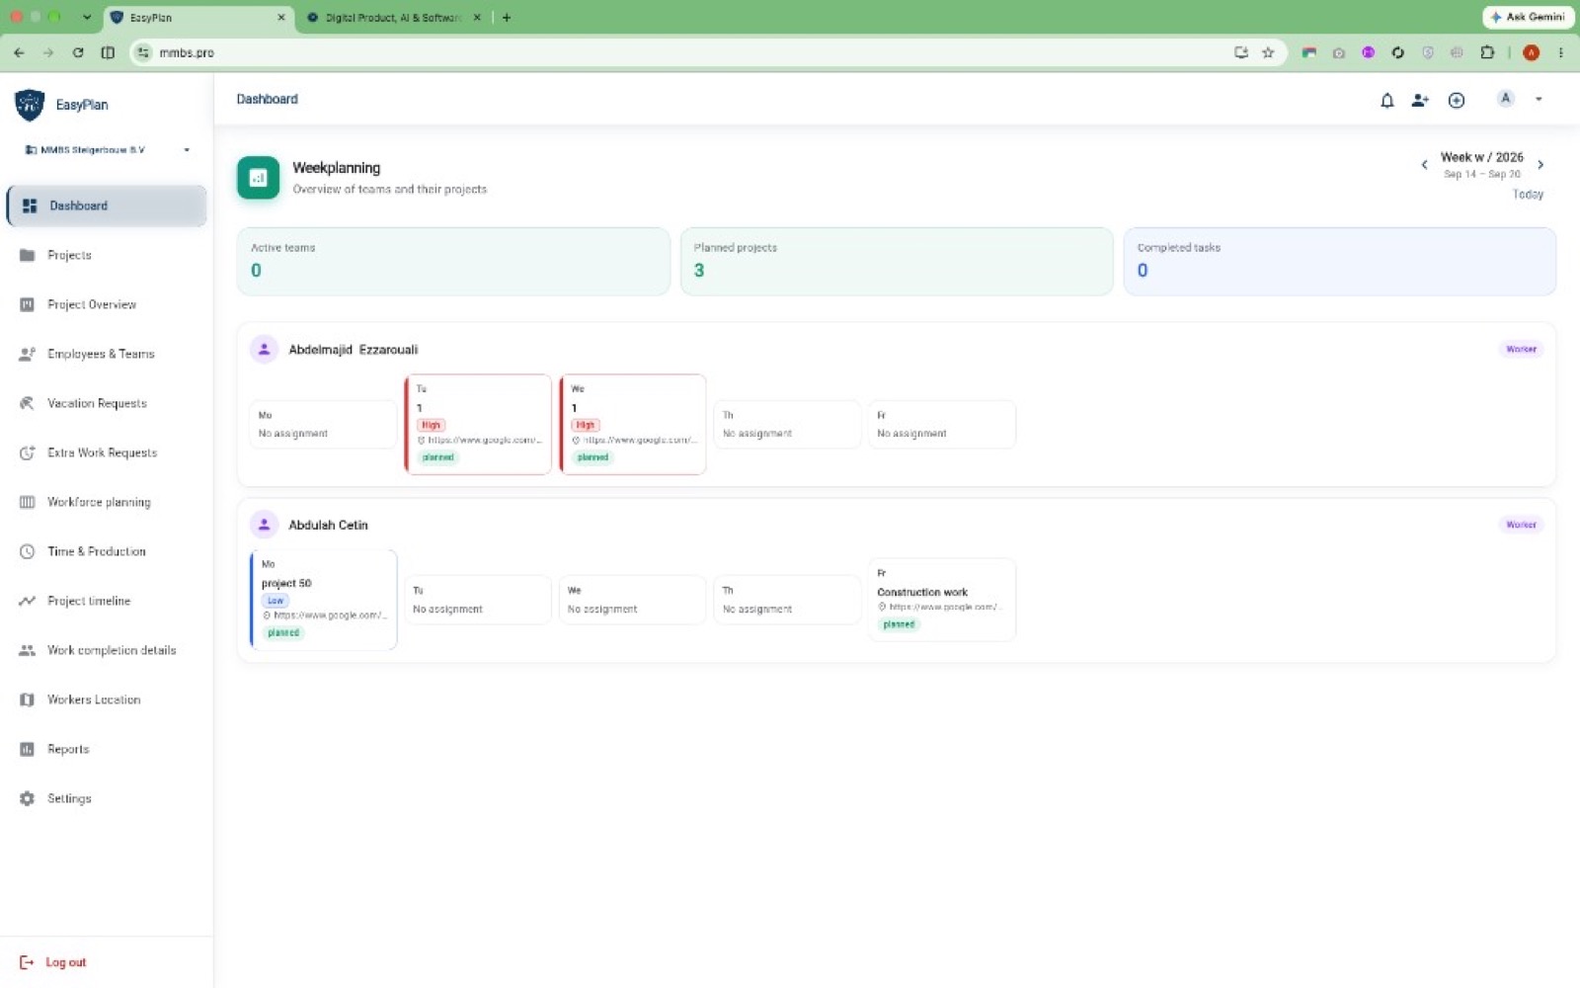
Task: Click the Work completion details icon
Action: coord(28,650)
